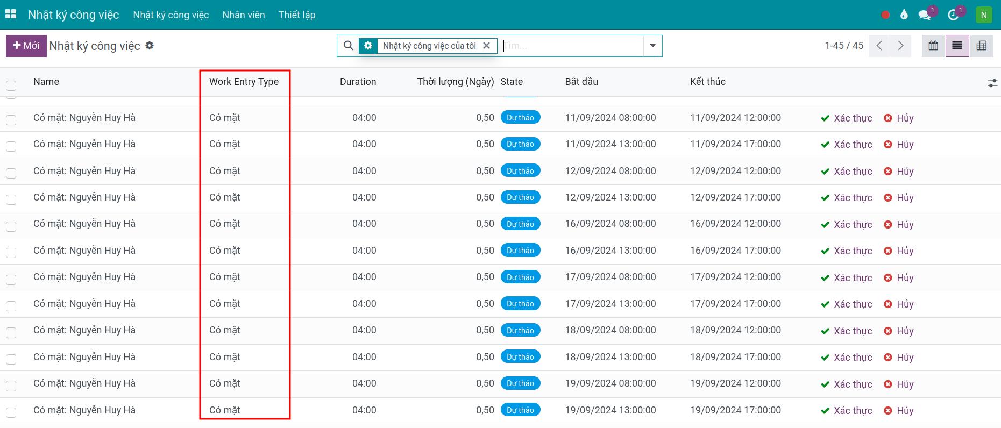Viewport: 1001px width, 428px height.
Task: Select all rows with the header checkbox
Action: [x=11, y=85]
